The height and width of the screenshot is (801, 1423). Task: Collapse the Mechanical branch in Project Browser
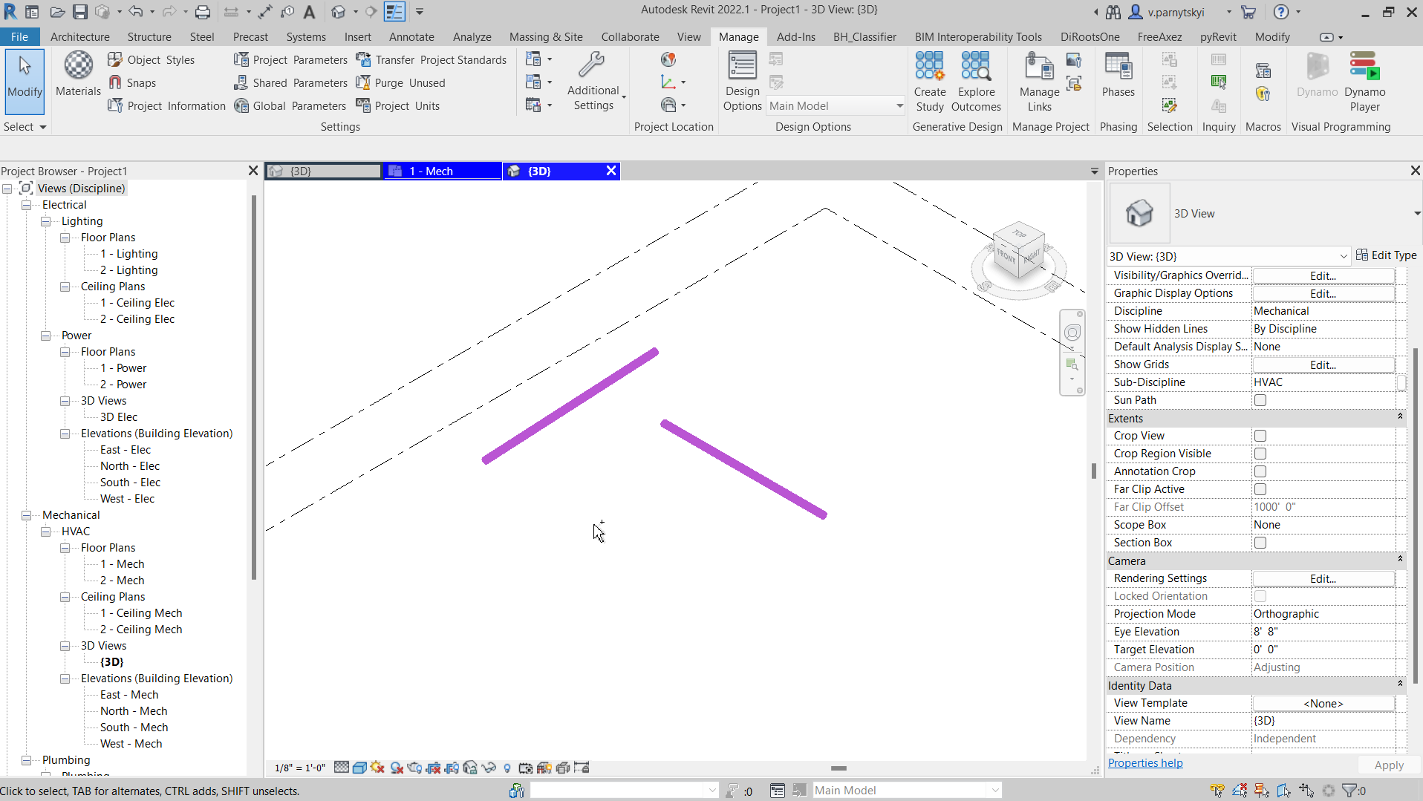click(x=26, y=514)
